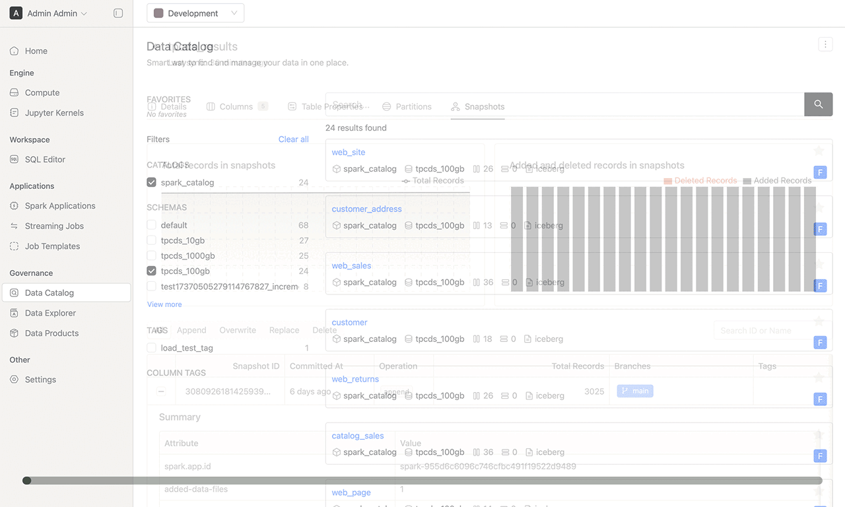Open the three-dot page options menu
This screenshot has height=507, width=845.
point(825,44)
